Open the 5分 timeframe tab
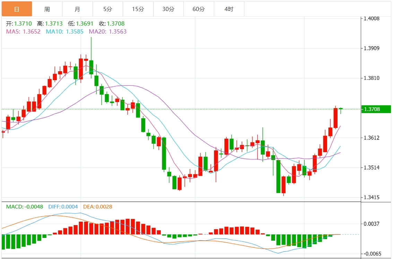Screen dimensions: 393x259 (108, 9)
